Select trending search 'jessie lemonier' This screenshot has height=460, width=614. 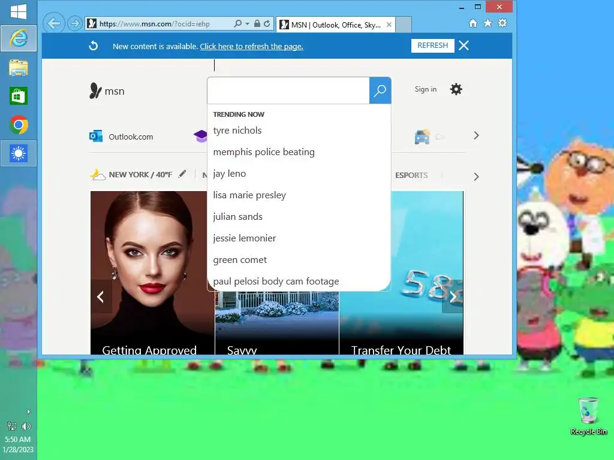245,238
